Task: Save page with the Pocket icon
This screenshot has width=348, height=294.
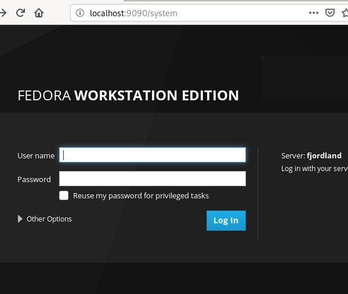Action: [329, 12]
